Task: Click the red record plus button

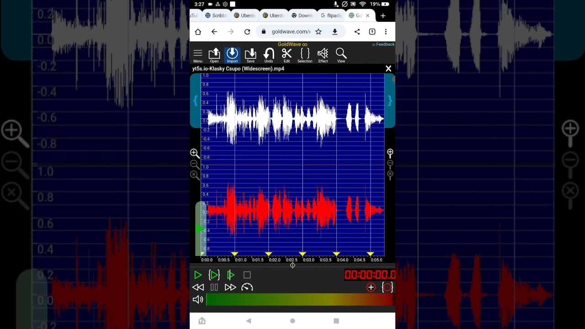Action: (x=371, y=287)
